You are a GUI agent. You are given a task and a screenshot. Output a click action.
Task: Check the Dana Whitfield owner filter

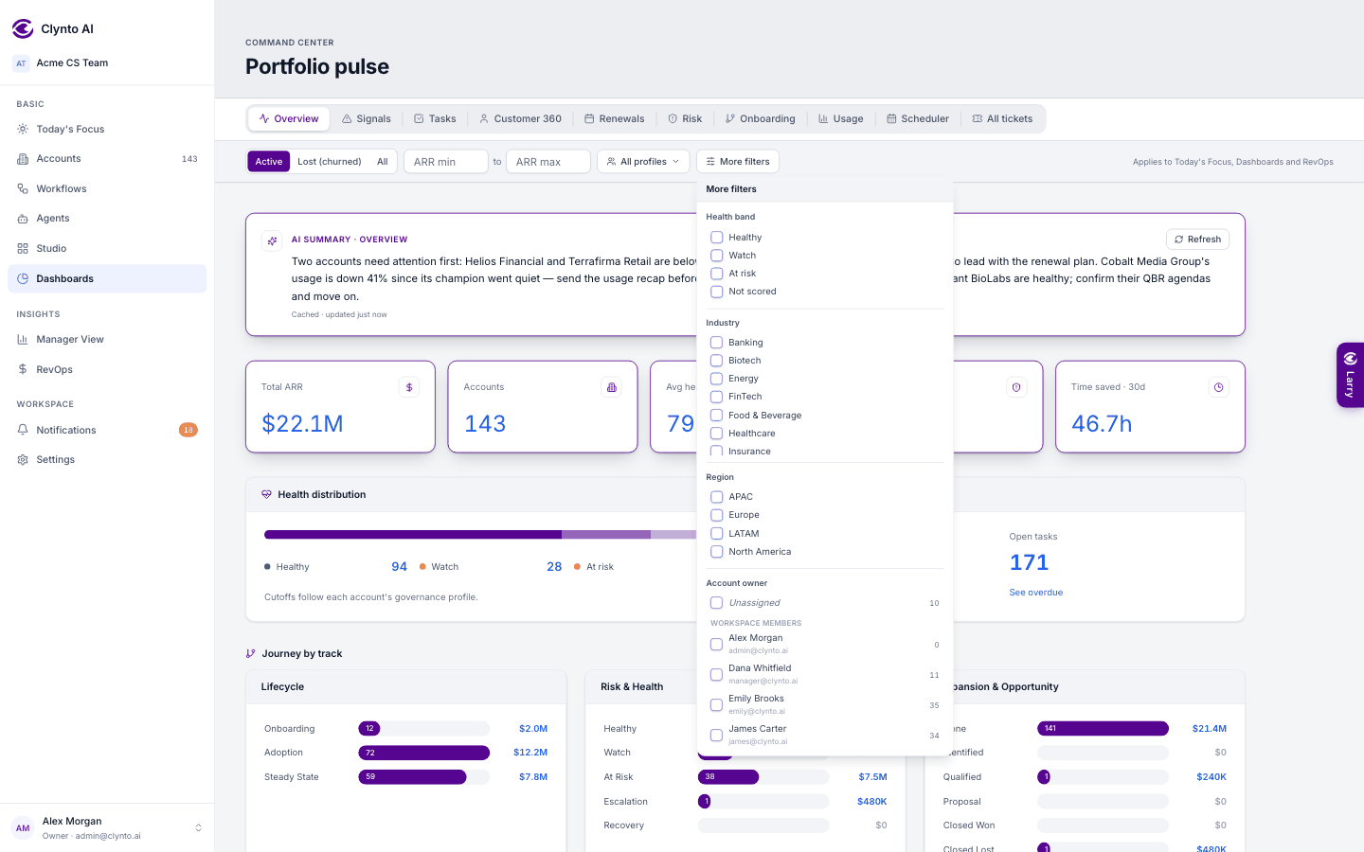[717, 674]
